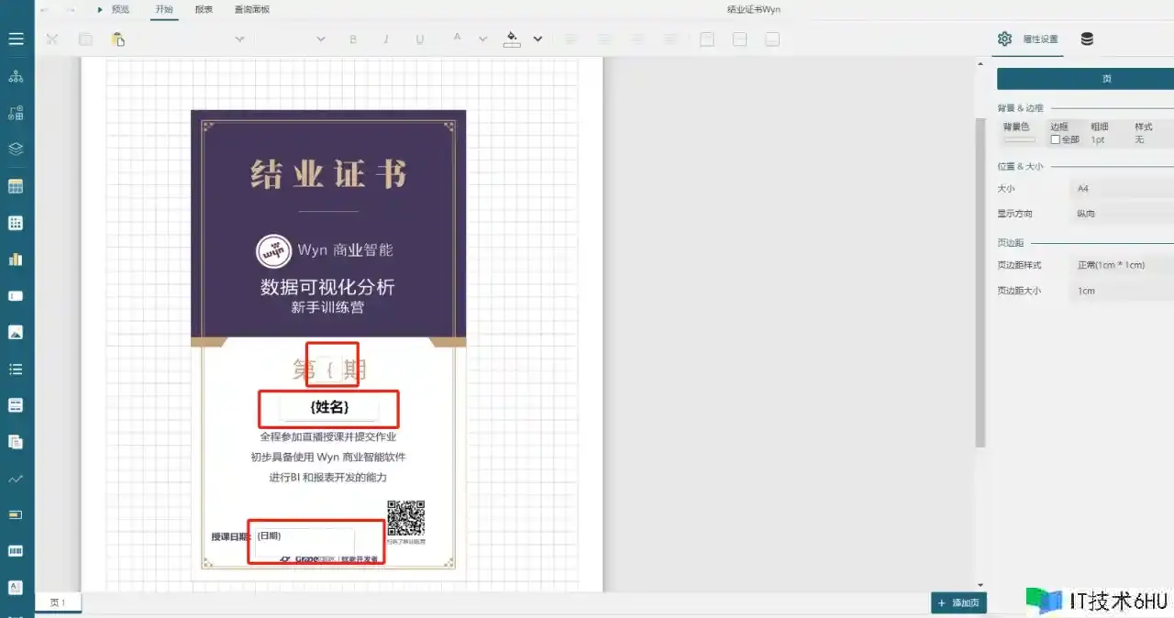Select the barcode control in sidebar
Screen dimensions: 1174x618
tap(16, 551)
